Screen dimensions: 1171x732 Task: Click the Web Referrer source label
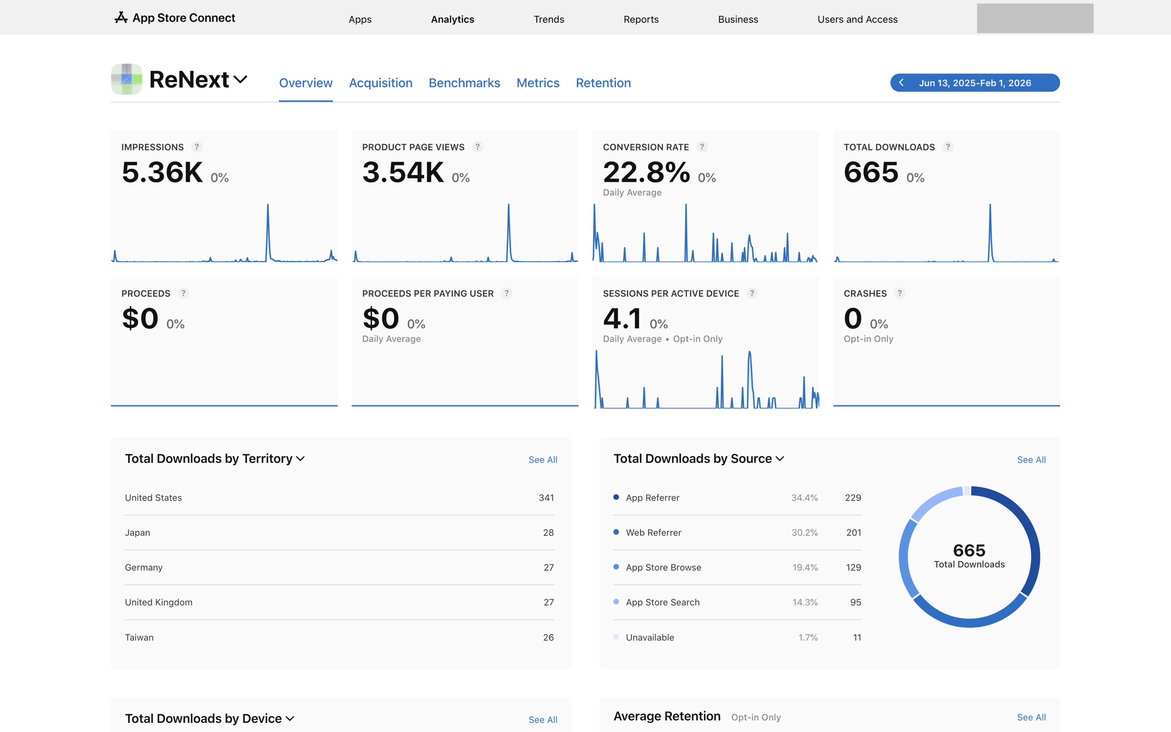point(654,532)
